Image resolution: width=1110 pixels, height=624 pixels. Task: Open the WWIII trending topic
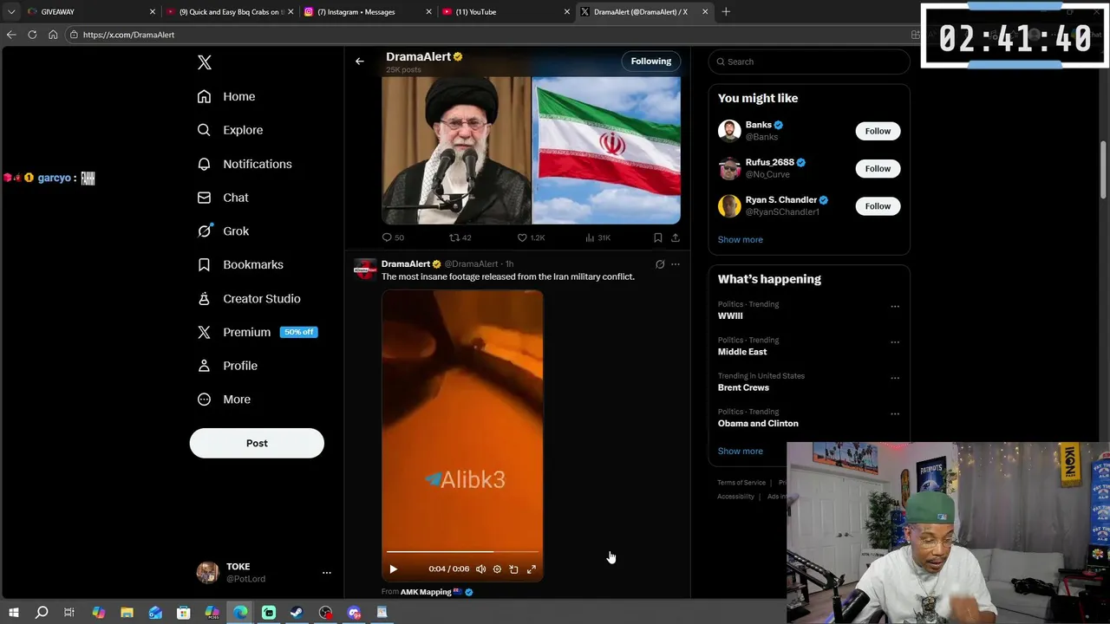pyautogui.click(x=730, y=316)
